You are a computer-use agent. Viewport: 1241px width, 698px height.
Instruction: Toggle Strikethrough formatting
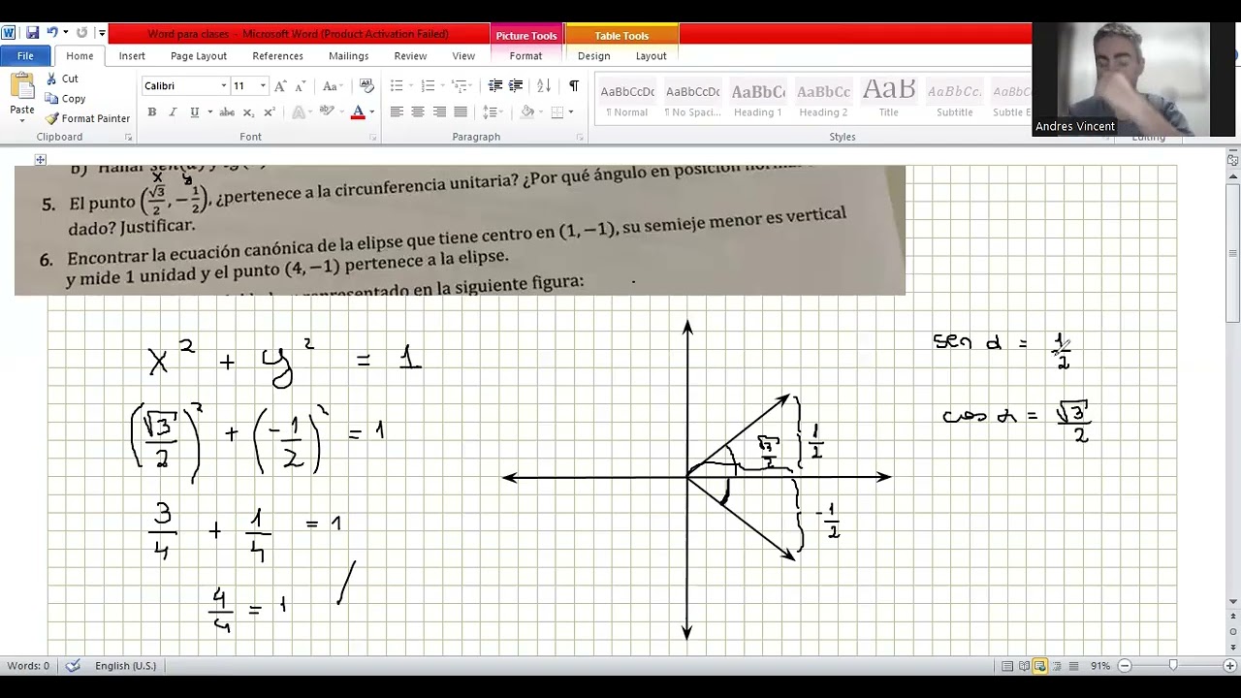pyautogui.click(x=227, y=112)
